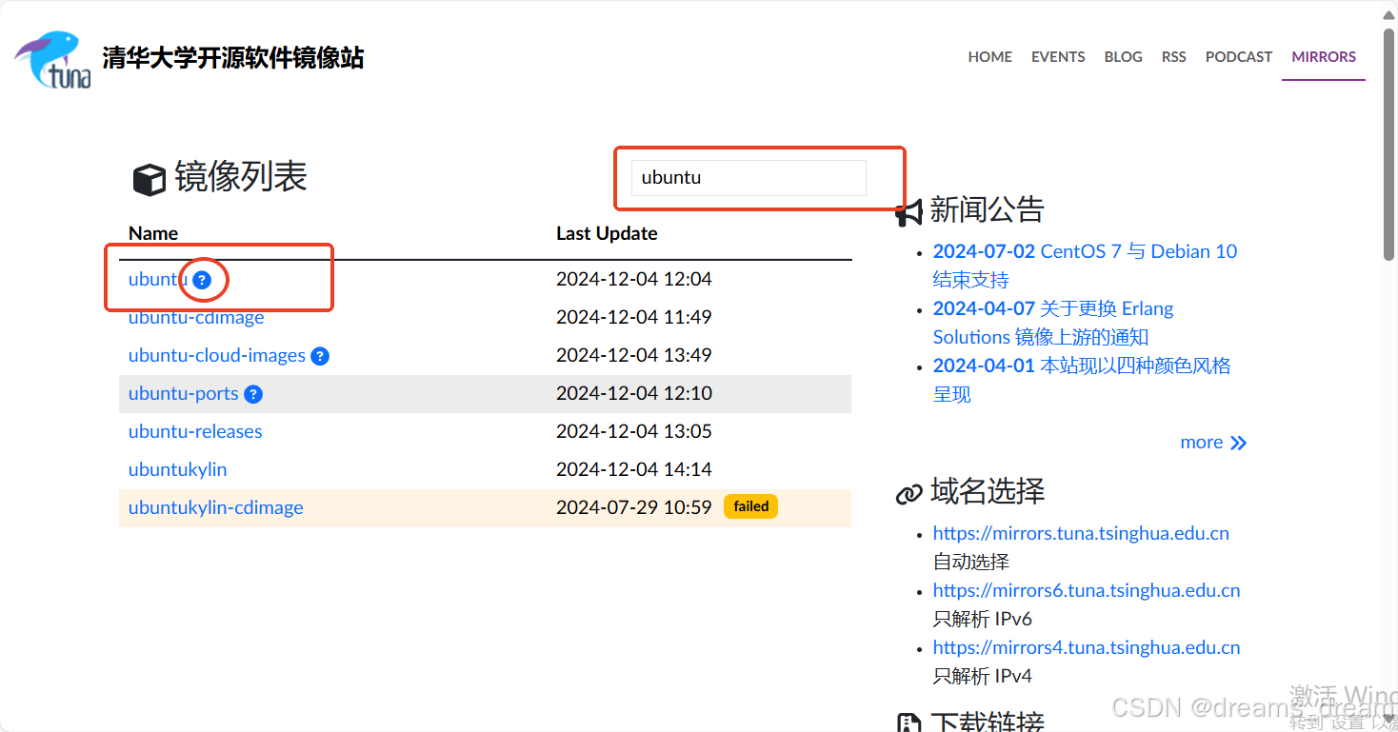This screenshot has height=732, width=1398.
Task: Click the 2024-07-29 10:59 timestamp
Action: tap(634, 507)
